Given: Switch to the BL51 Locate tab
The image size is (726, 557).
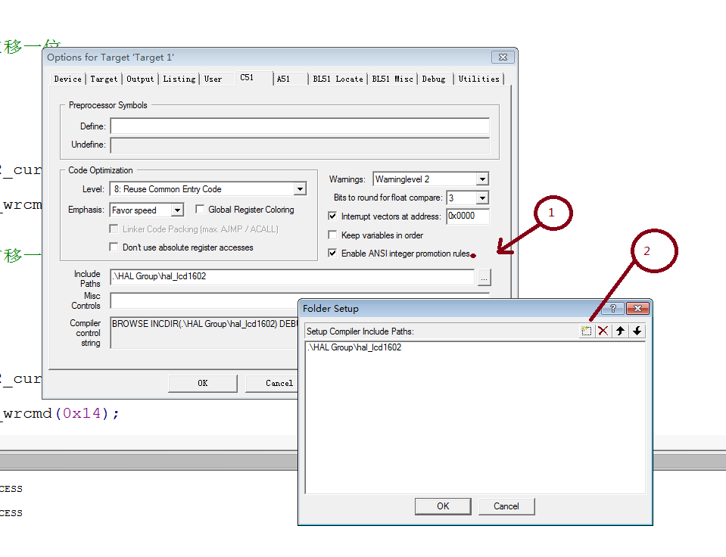Looking at the screenshot, I should click(x=338, y=79).
